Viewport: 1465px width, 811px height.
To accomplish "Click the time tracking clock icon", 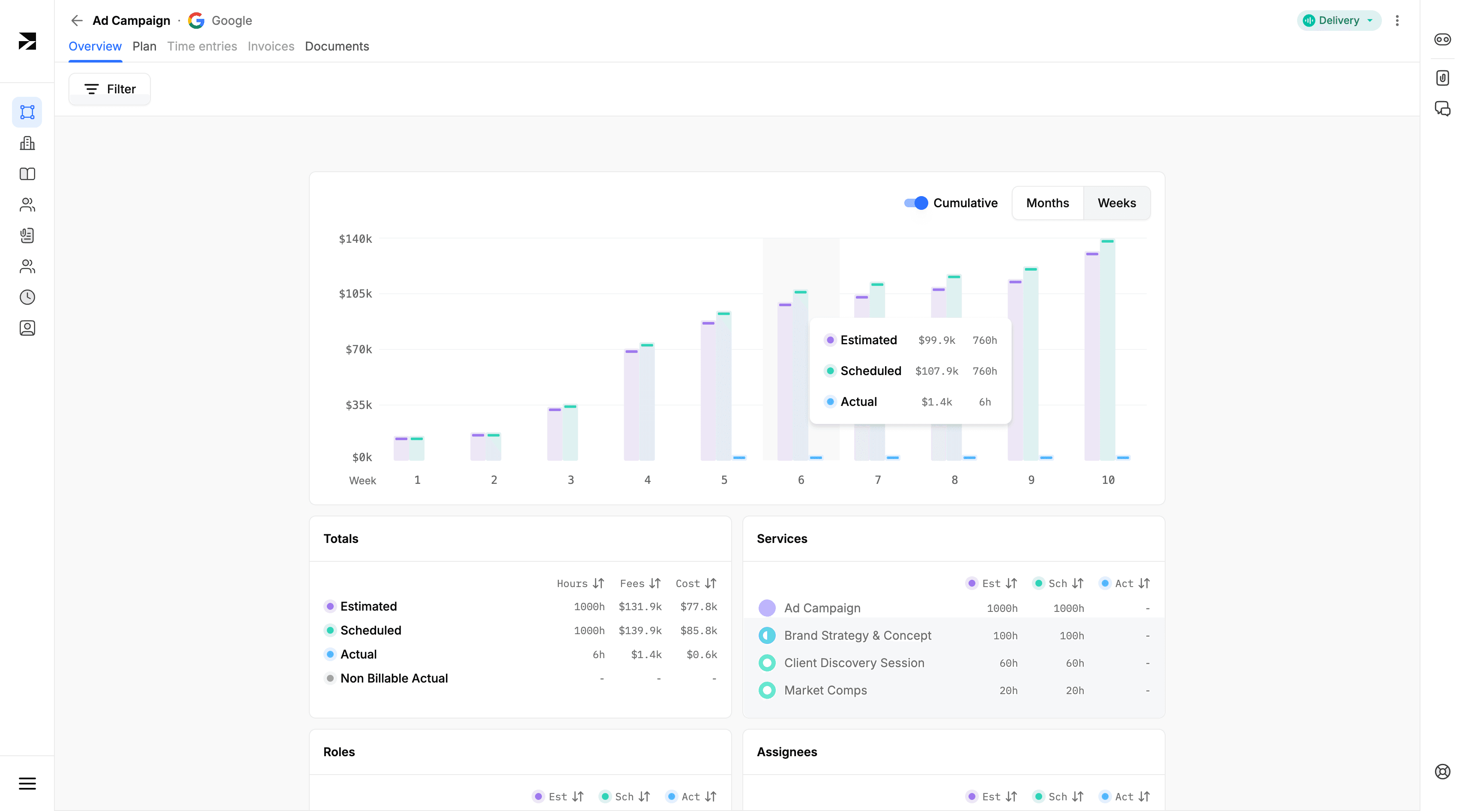I will tap(27, 297).
